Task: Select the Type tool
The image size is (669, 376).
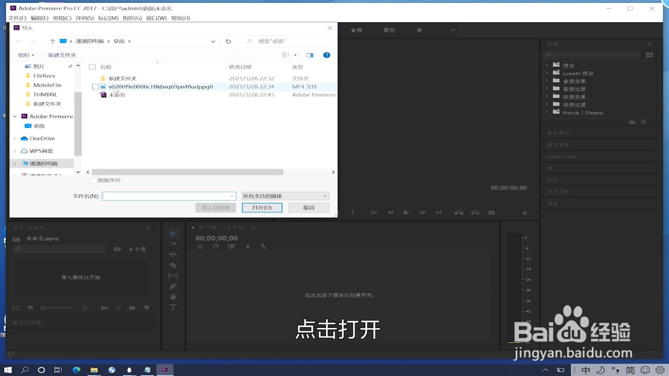Action: 173,307
